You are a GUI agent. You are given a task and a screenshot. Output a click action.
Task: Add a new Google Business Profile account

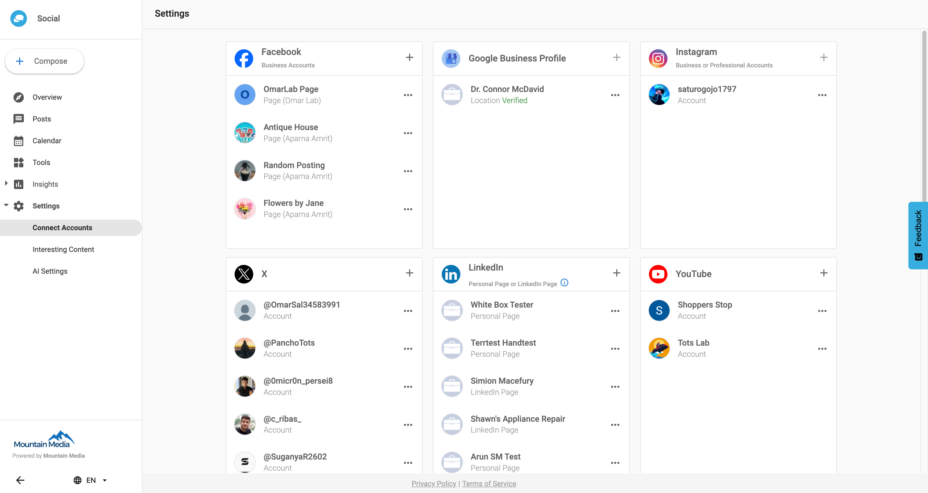[617, 57]
